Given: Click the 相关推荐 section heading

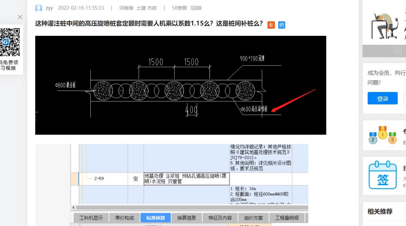Looking at the screenshot, I should point(380,212).
